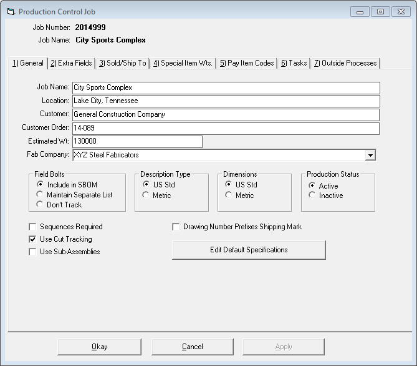
Task: Open the Fab Company dropdown arrow
Action: click(x=370, y=155)
